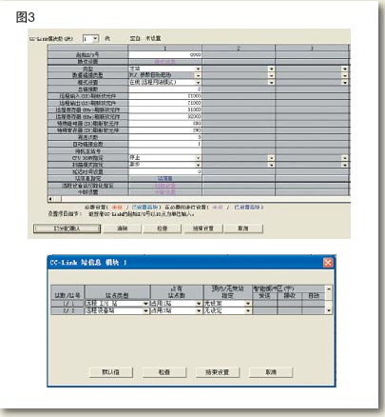Click the X/Y分配确认 button
Image resolution: width=385 pixels, height=417 pixels.
pos(67,228)
